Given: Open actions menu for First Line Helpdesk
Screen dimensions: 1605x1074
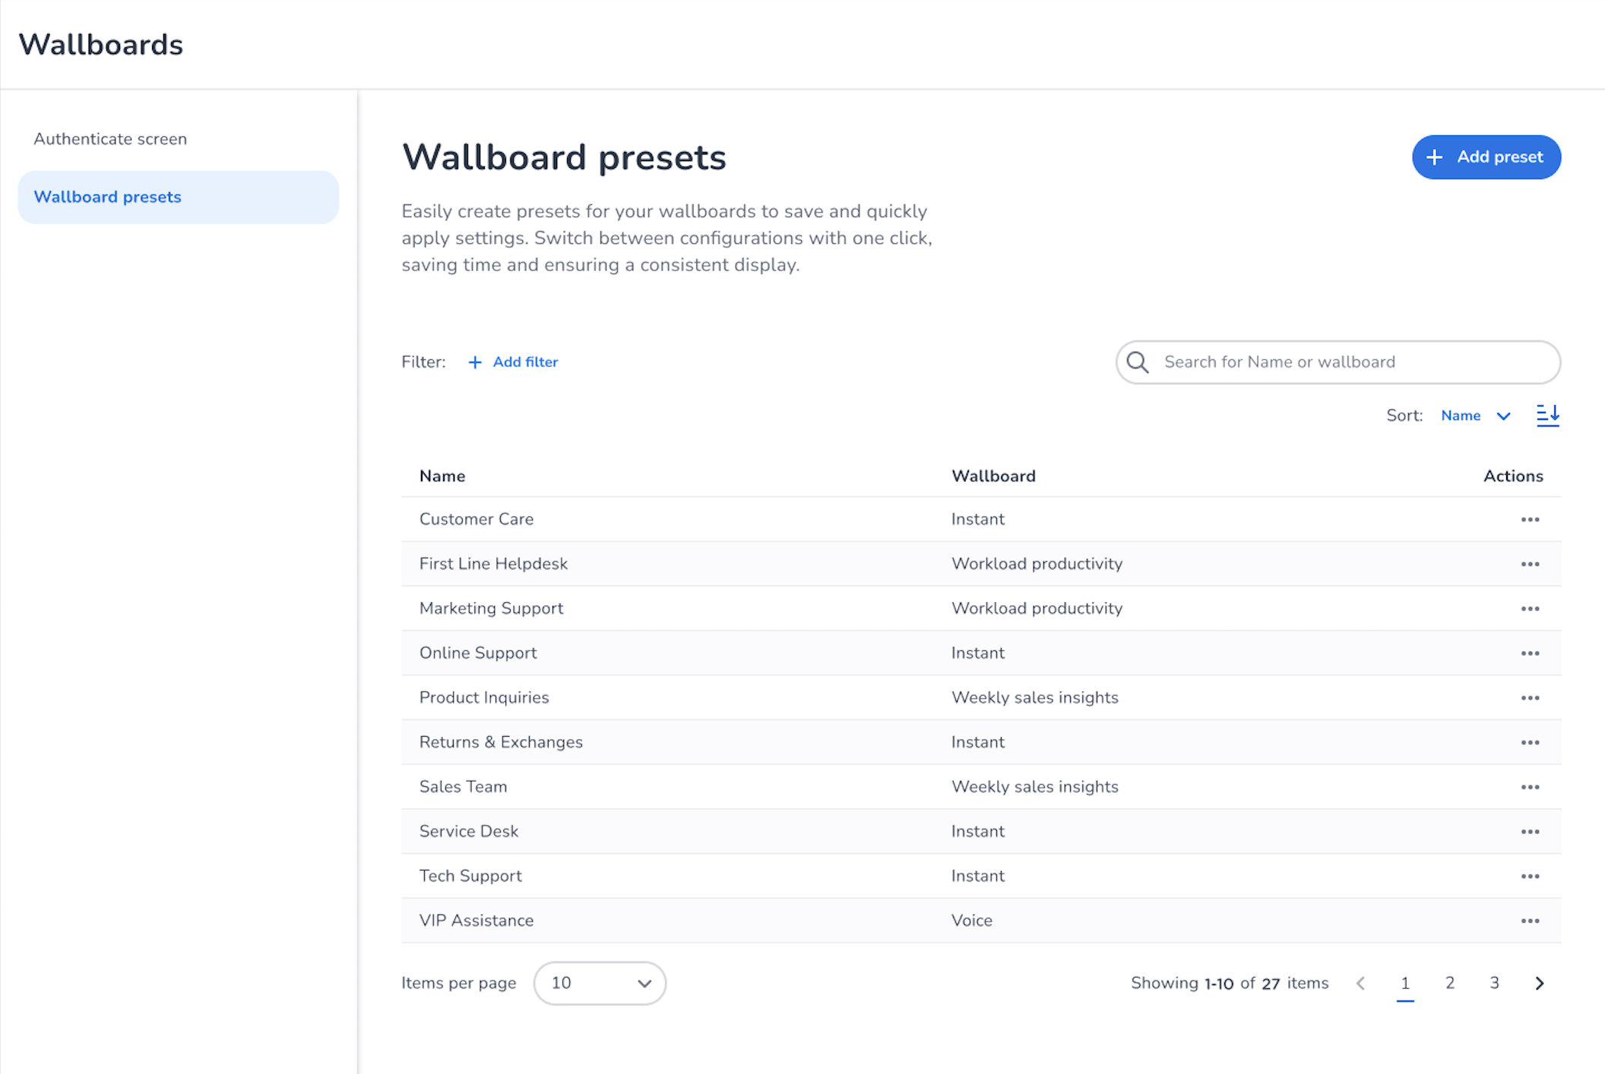Looking at the screenshot, I should 1530,564.
